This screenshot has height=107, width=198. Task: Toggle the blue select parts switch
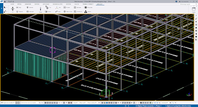point(107,103)
